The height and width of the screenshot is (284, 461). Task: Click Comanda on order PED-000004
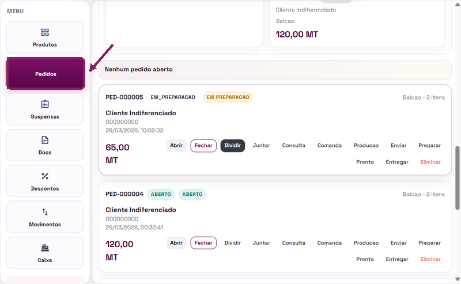[330, 243]
